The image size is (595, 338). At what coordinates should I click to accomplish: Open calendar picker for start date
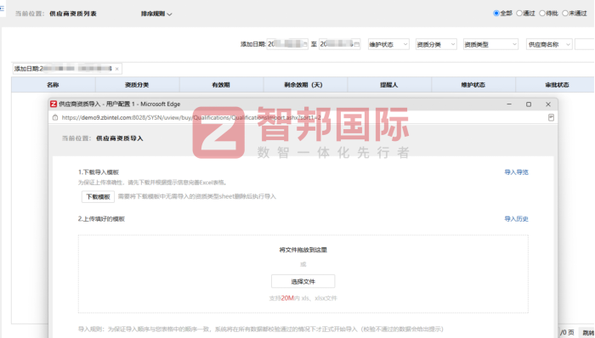[x=304, y=44]
